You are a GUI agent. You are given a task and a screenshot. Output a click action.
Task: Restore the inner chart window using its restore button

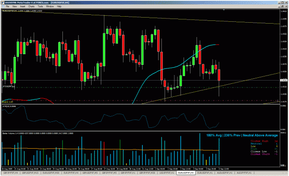282,6
